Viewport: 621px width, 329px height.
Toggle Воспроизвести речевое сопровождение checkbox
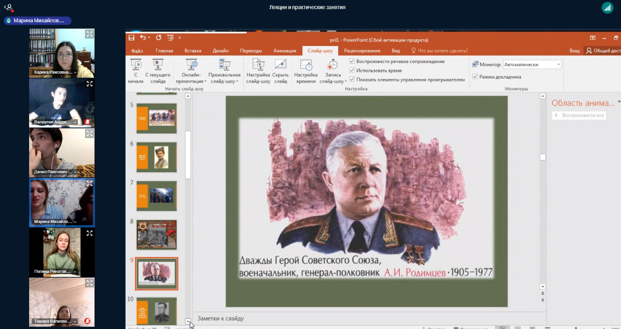click(352, 62)
